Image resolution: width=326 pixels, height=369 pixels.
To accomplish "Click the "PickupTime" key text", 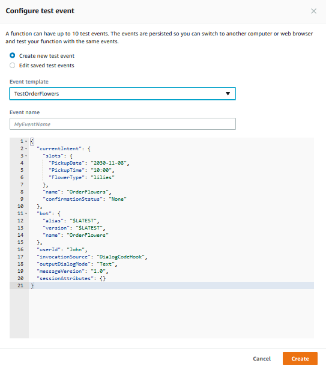I will pyautogui.click(x=67, y=170).
